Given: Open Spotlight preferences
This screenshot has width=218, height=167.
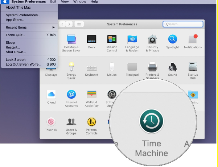Looking at the screenshot, I should 173,42.
